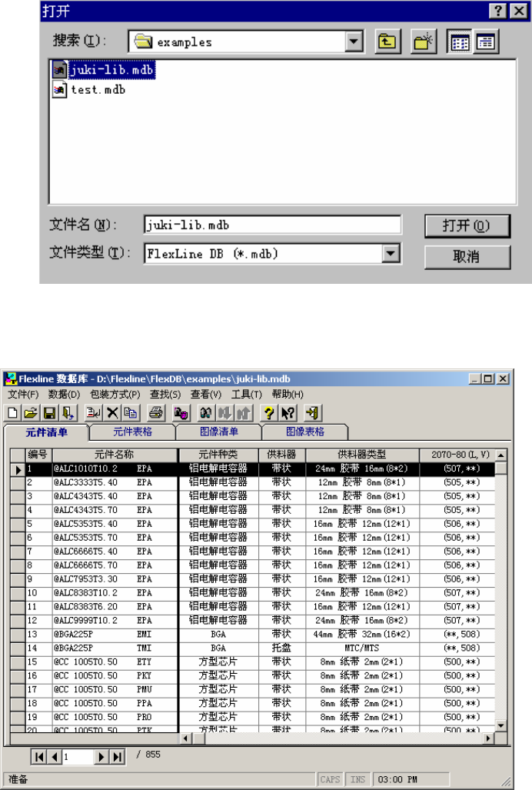Viewport: 532px width, 790px height.
Task: Click the Open folder toolbar icon
Action: (31, 413)
